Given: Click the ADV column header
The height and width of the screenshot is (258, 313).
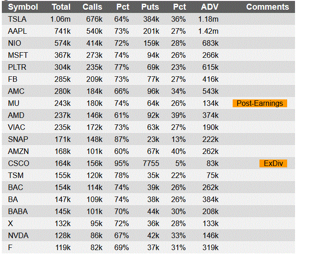Looking at the screenshot, I should click(x=210, y=7).
